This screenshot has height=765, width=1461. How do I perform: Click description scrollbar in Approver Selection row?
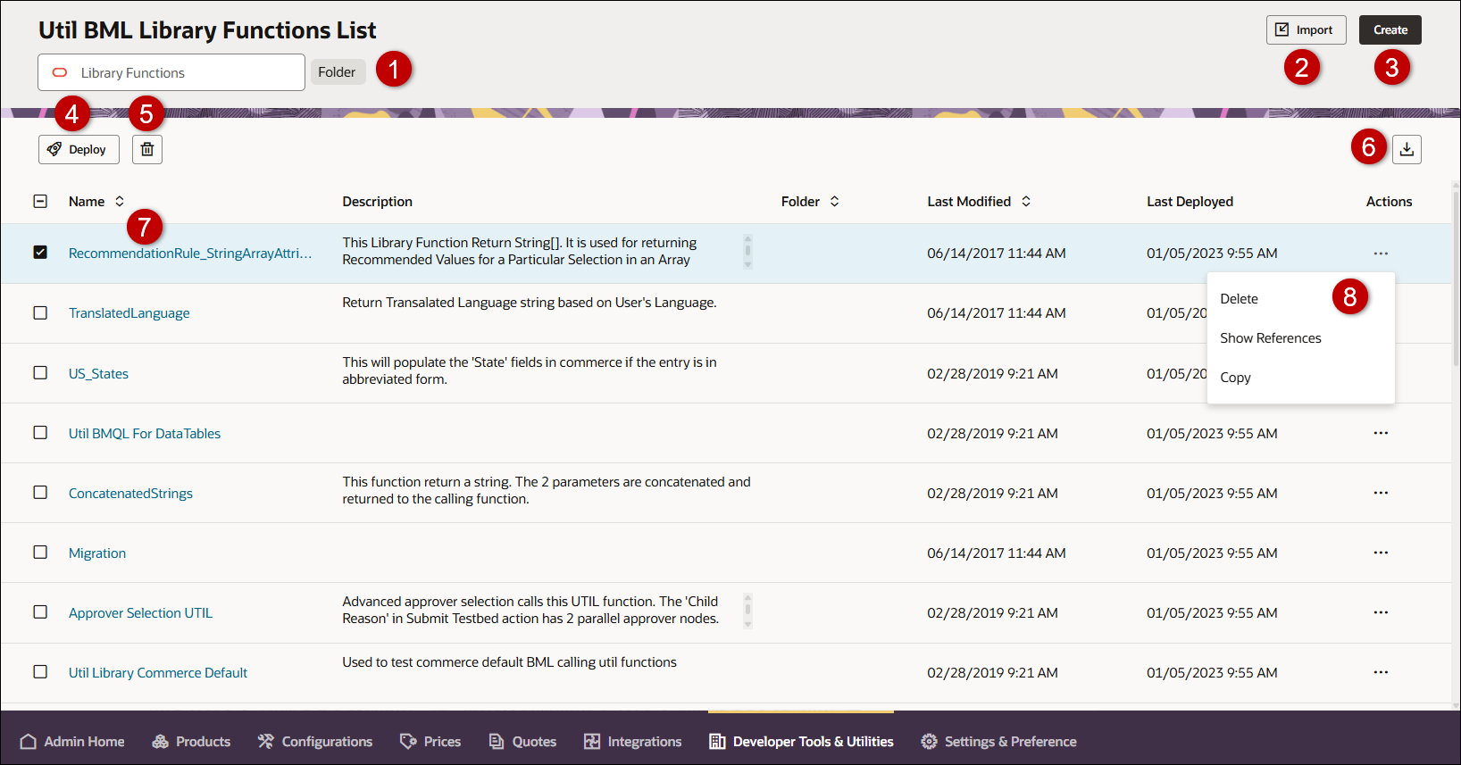748,611
